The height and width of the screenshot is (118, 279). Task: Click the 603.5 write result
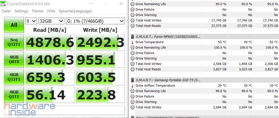point(100,77)
